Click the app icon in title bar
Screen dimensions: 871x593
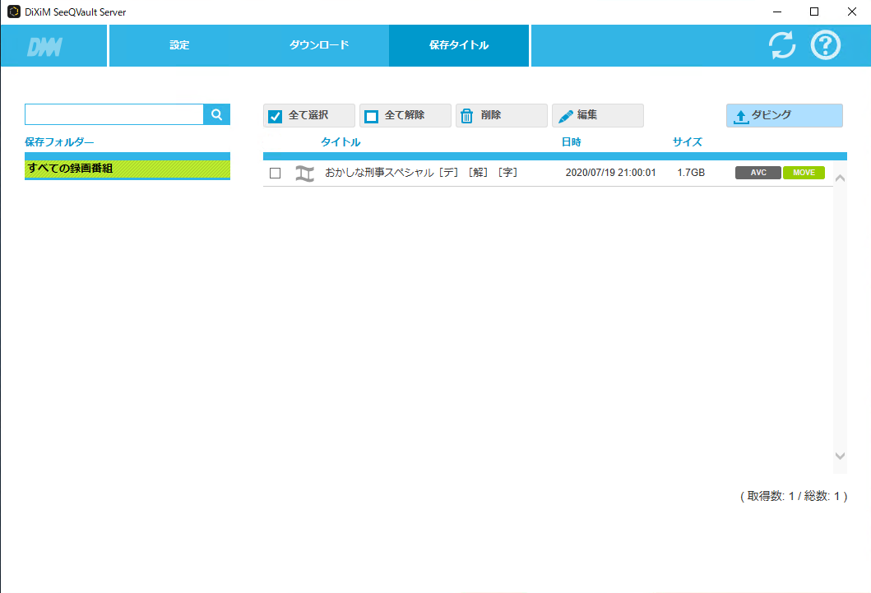(13, 12)
